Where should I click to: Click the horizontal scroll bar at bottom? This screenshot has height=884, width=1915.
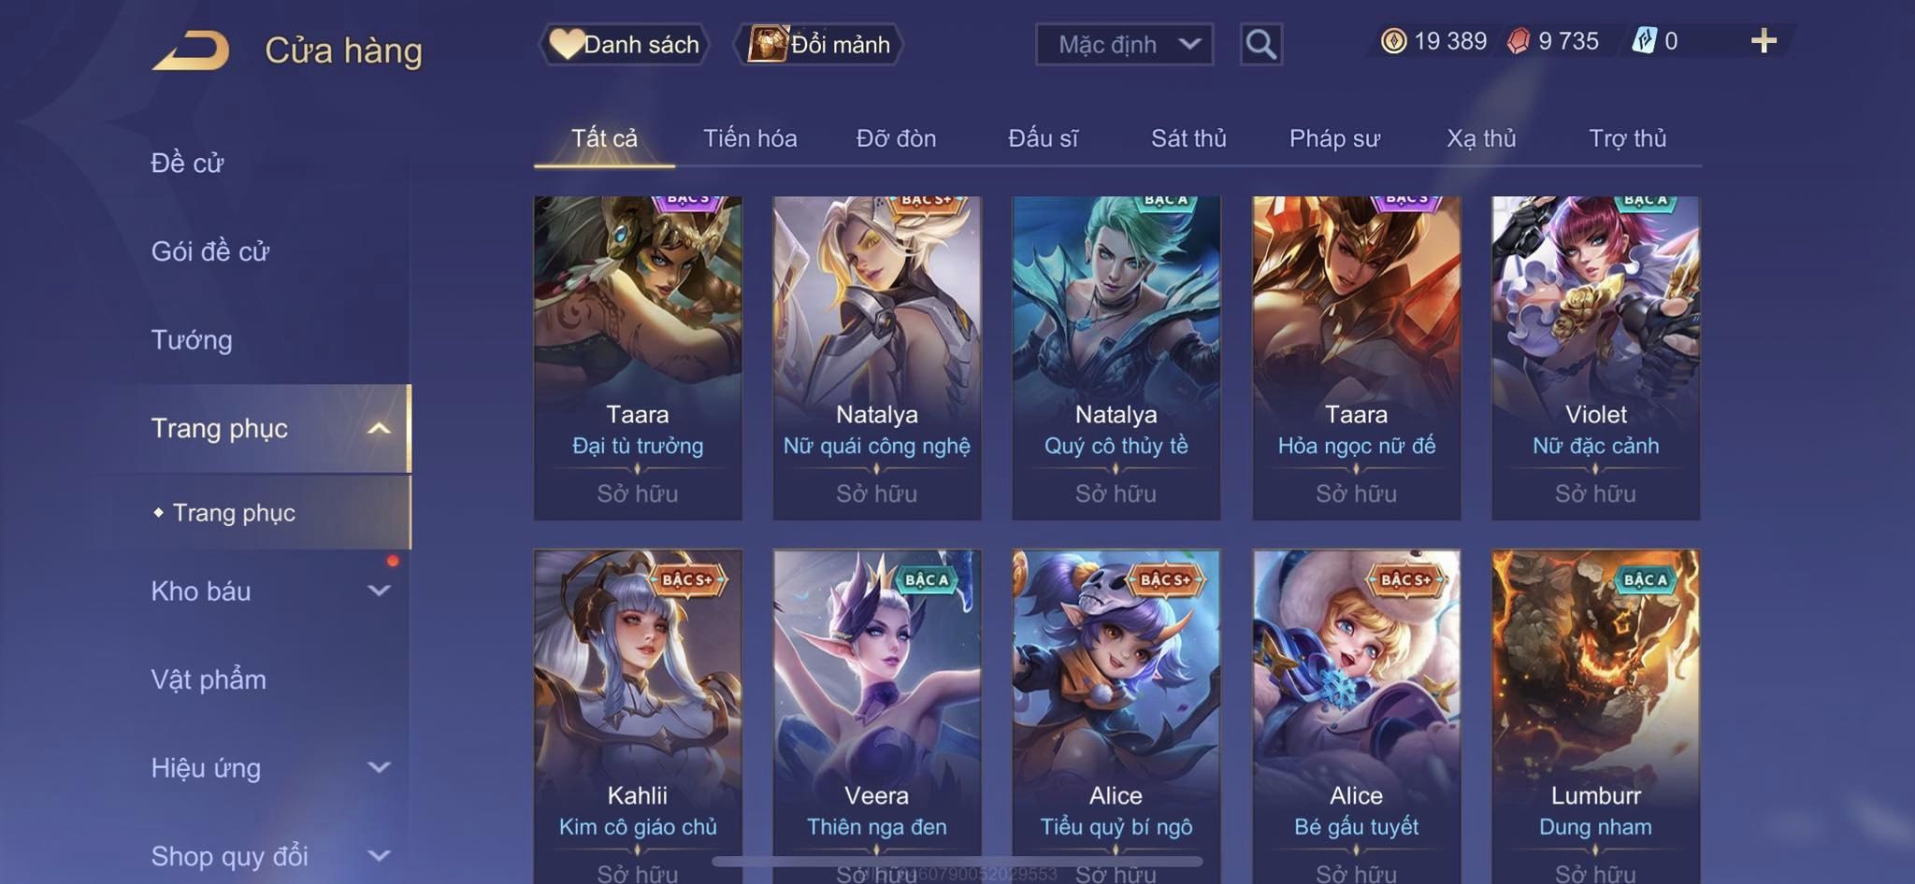[957, 861]
